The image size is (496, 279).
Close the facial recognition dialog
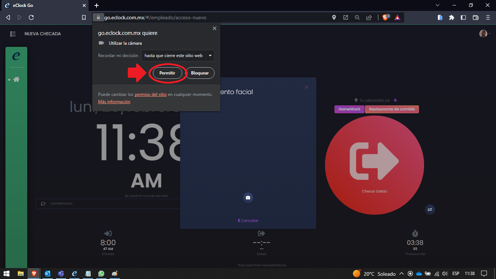(x=306, y=87)
